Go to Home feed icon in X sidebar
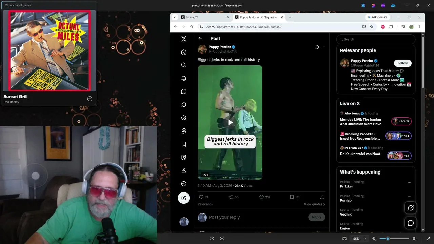Viewport: 434px width, 244px height. point(184,52)
